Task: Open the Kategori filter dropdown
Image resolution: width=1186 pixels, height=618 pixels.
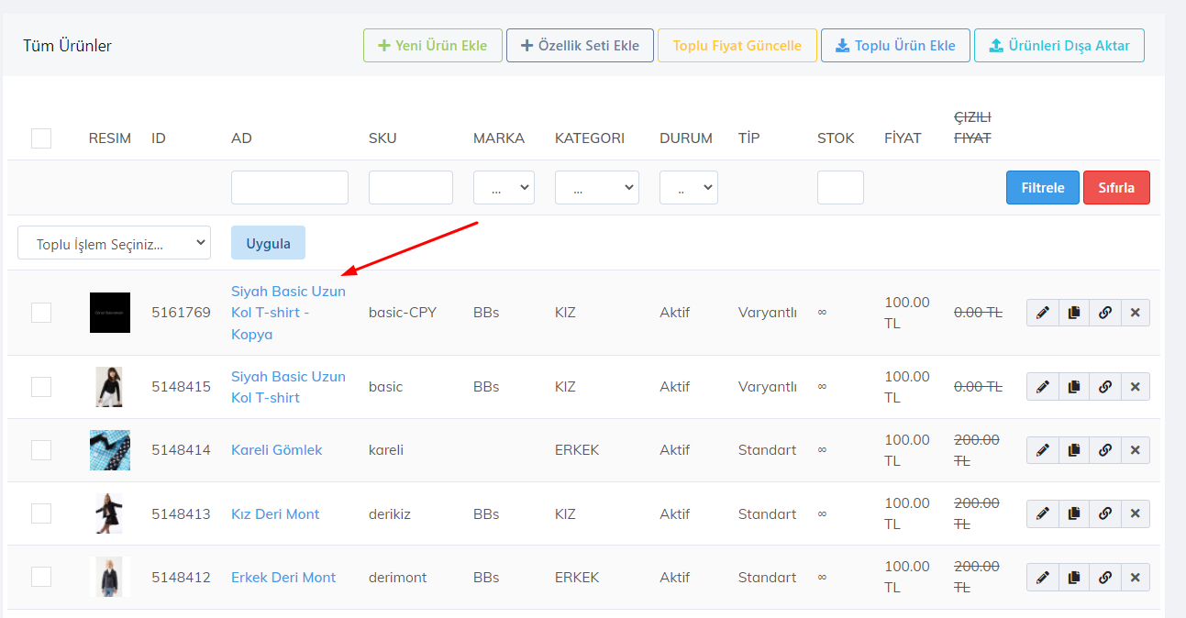Action: [x=596, y=187]
